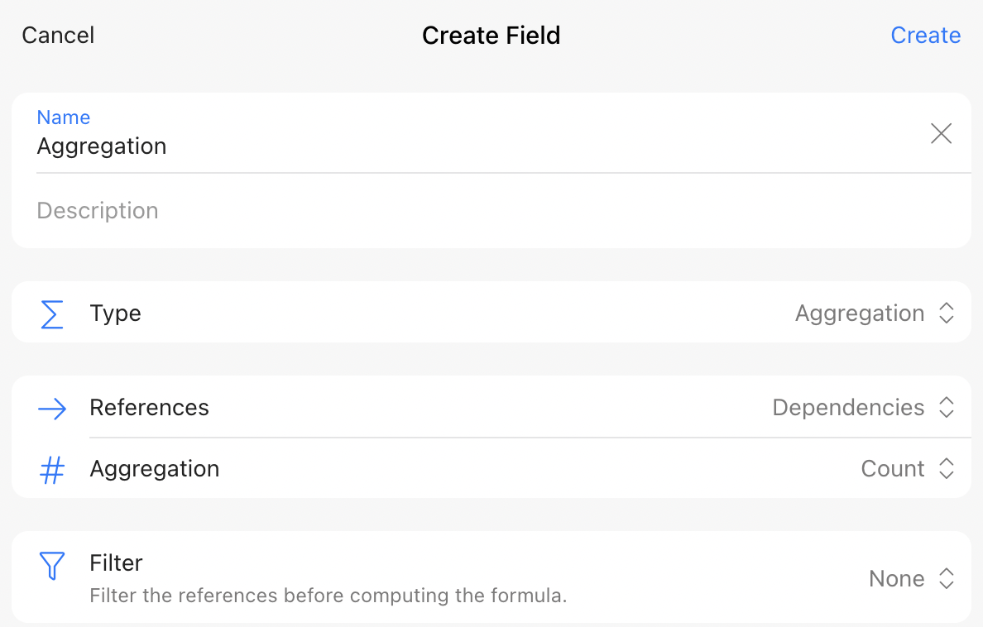Screen dimensions: 983x627
Task: Click the References row label
Action: pos(150,408)
